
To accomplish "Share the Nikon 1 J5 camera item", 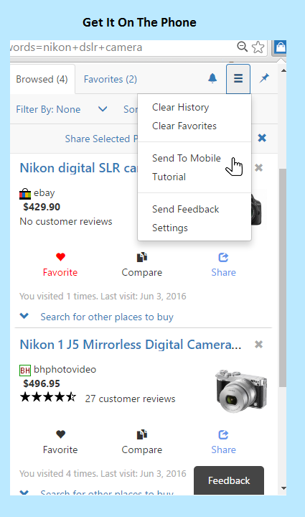I will 223,442.
